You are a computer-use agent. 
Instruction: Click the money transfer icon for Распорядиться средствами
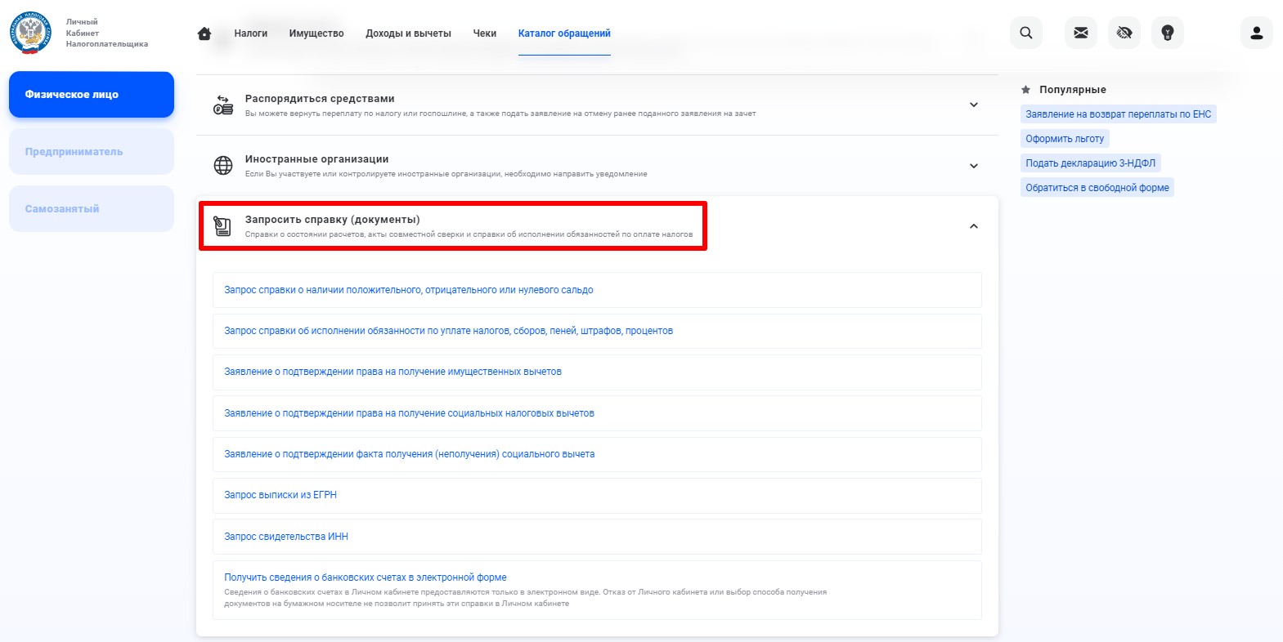tap(222, 105)
